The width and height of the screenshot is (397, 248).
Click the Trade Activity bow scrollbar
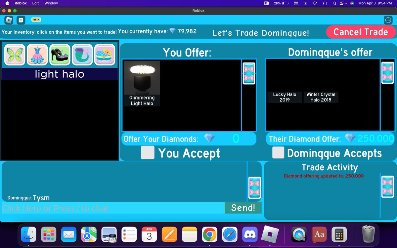point(388,187)
